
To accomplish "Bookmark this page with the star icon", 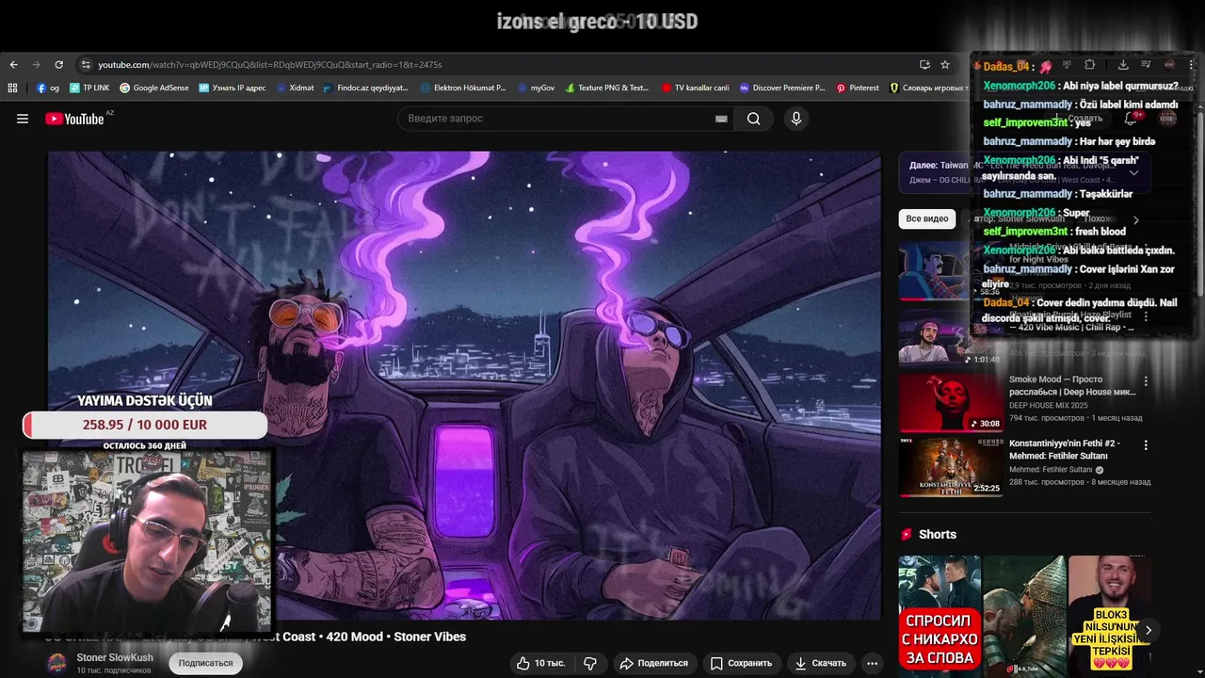I will click(x=945, y=64).
